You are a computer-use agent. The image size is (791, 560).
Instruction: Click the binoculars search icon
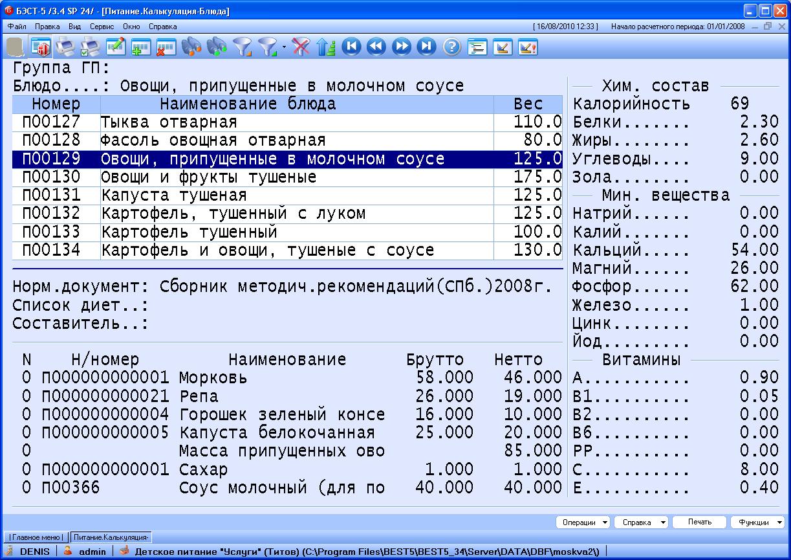tap(191, 47)
